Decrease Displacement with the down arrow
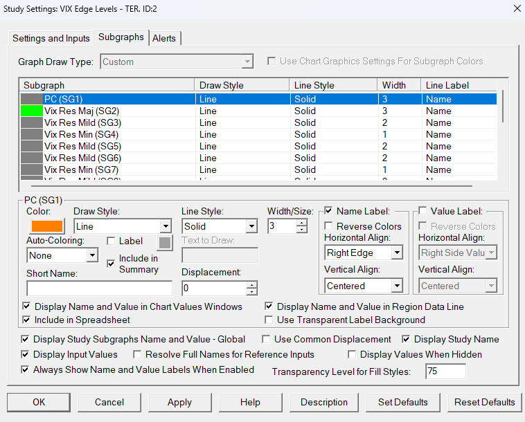Image resolution: width=525 pixels, height=422 pixels. [x=252, y=291]
